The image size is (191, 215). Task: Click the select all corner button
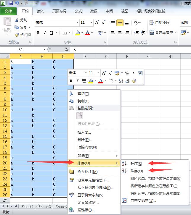pyautogui.click(x=5, y=56)
